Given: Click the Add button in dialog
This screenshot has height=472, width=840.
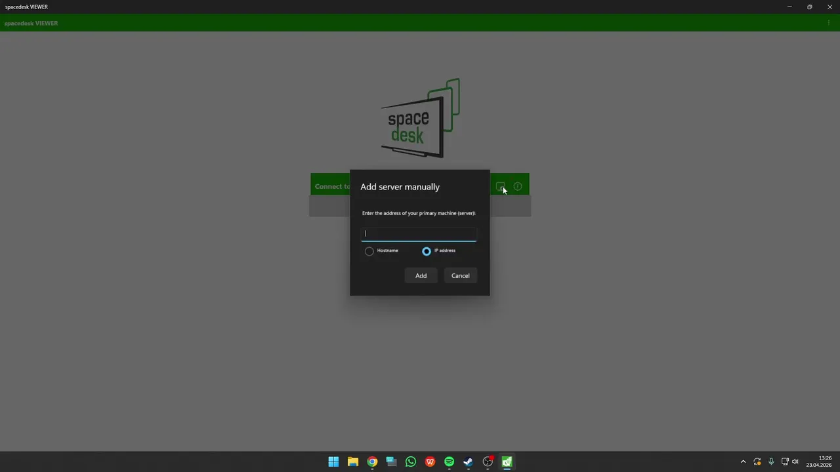Looking at the screenshot, I should click(x=421, y=275).
